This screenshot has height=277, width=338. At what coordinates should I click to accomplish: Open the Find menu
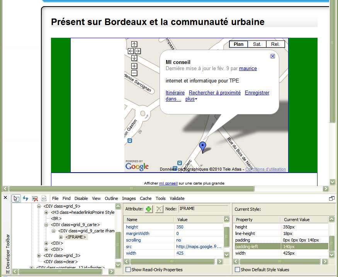click(x=66, y=198)
